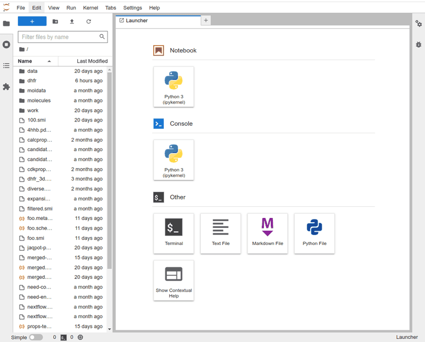Click Show Contextual Help card
This screenshot has width=425, height=342.
174,280
